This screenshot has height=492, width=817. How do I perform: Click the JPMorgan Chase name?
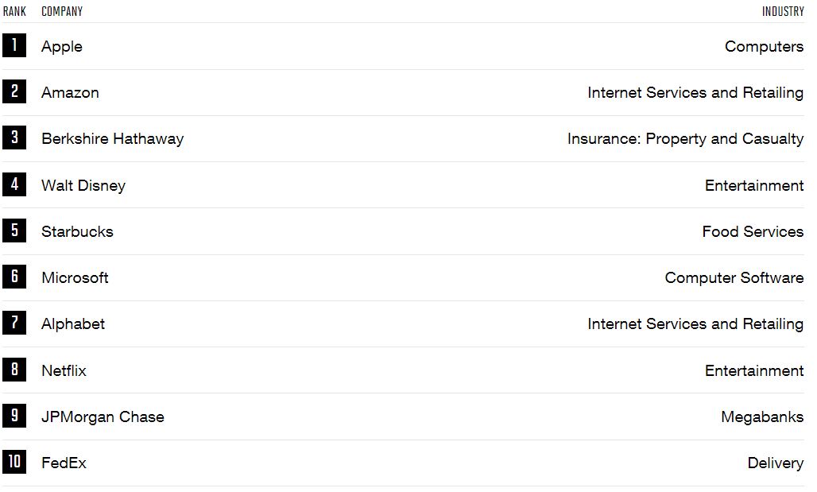(103, 417)
